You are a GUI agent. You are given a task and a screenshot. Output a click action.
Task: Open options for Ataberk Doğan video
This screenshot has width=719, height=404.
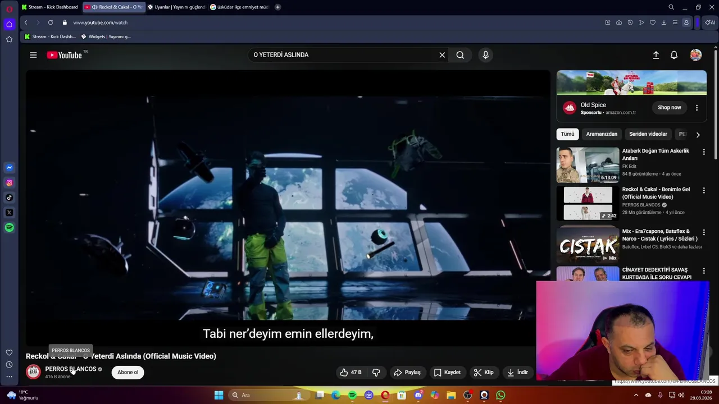point(703,151)
